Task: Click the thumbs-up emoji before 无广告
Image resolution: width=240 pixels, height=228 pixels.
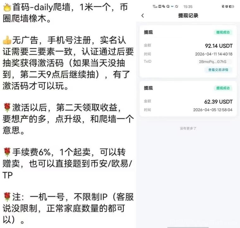Action: [7, 40]
